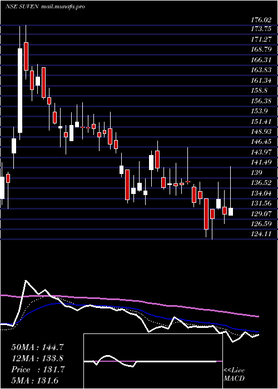The width and height of the screenshot is (278, 389).
Task: Click the 12MA : 133.8 reading
Action: tap(37, 358)
